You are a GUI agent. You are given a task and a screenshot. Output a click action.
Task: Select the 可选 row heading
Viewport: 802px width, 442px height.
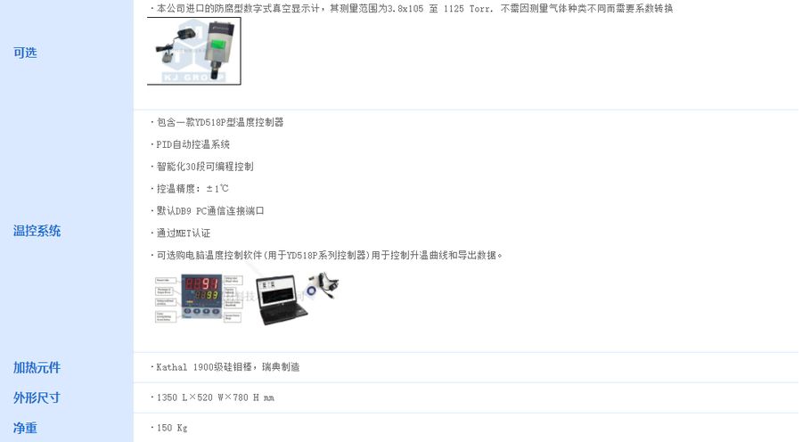(25, 53)
